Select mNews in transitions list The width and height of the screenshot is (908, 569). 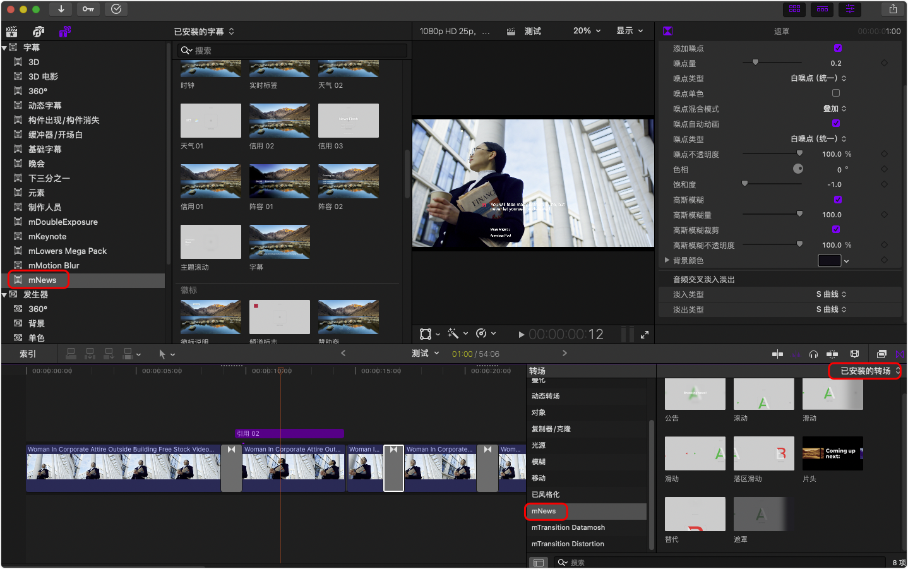pos(544,511)
